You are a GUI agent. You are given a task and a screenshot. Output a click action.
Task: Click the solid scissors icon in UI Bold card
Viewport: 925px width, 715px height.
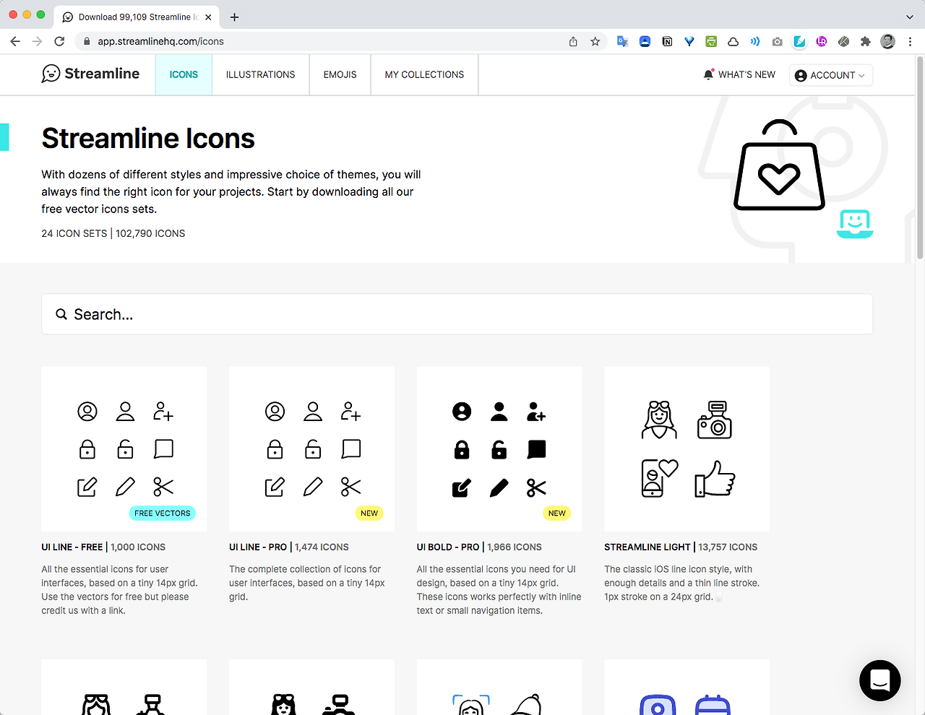[537, 487]
